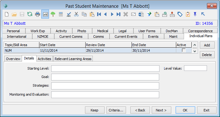This screenshot has height=117, width=220.
Task: Paste using the clipboard icon
Action: point(92,14)
